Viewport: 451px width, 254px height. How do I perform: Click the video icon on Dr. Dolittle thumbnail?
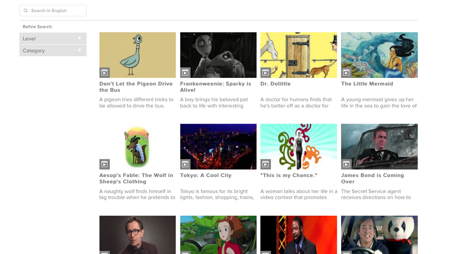[x=266, y=73]
